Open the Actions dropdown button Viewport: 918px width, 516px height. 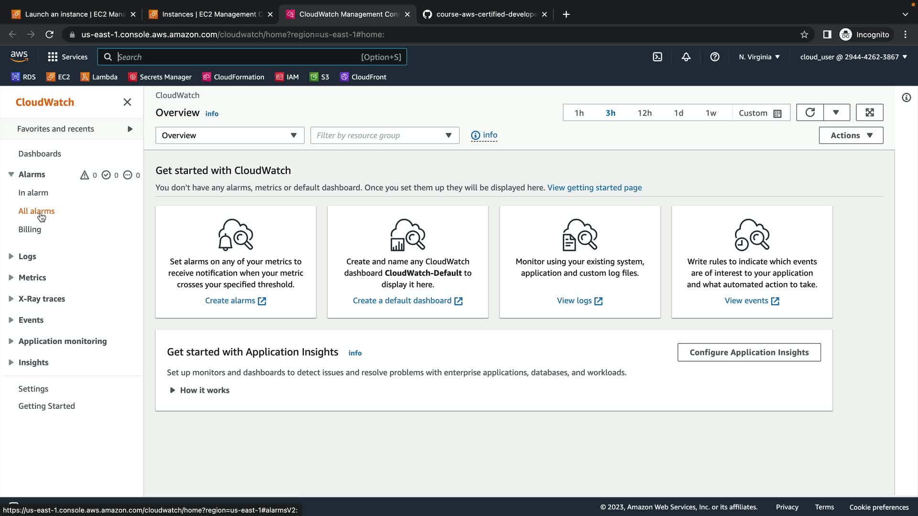(851, 136)
